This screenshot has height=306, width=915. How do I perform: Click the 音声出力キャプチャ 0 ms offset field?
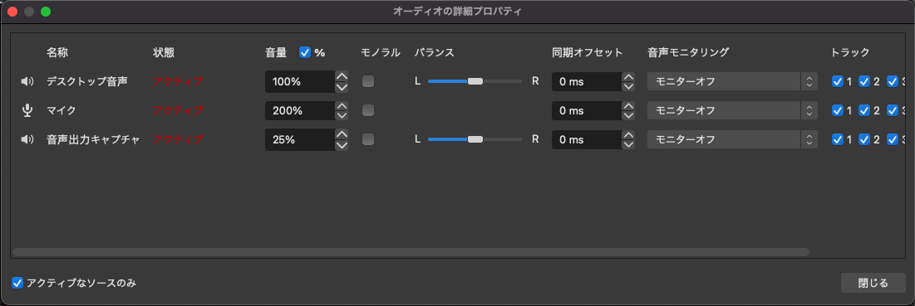[587, 139]
